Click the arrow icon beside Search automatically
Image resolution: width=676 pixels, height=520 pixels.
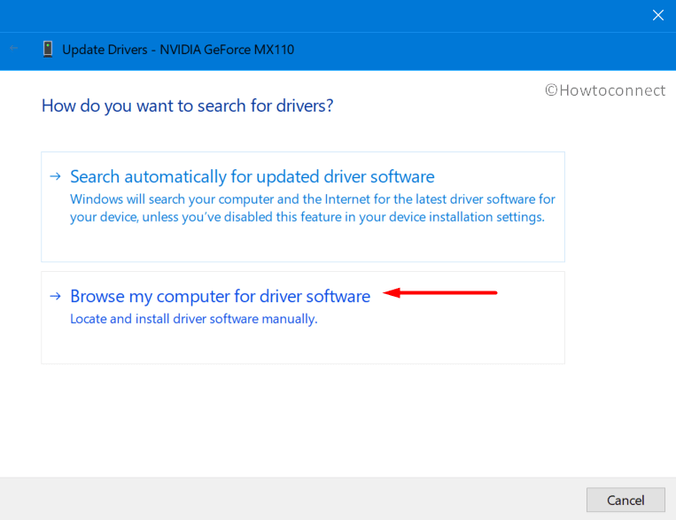56,176
